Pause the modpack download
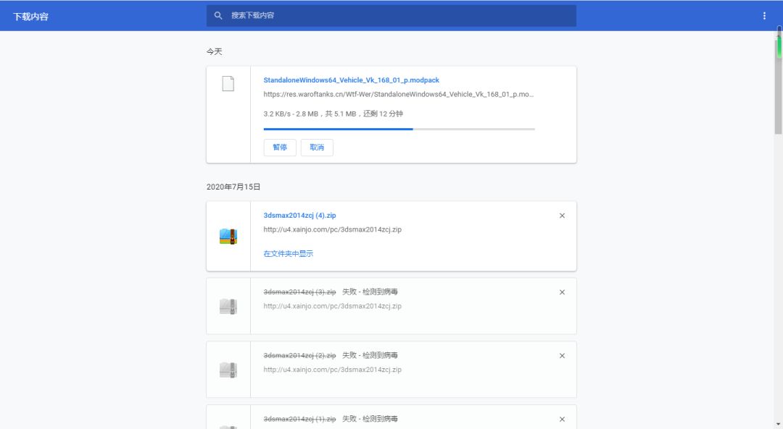Image resolution: width=783 pixels, height=429 pixels. [x=280, y=148]
